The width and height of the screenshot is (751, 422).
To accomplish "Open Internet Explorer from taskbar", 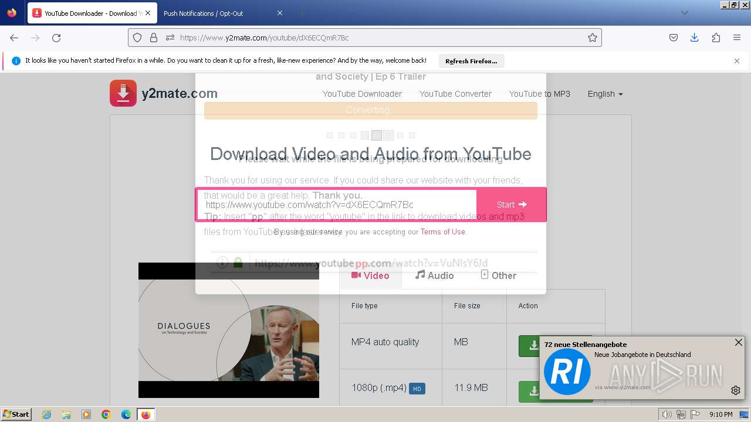I will pyautogui.click(x=46, y=414).
